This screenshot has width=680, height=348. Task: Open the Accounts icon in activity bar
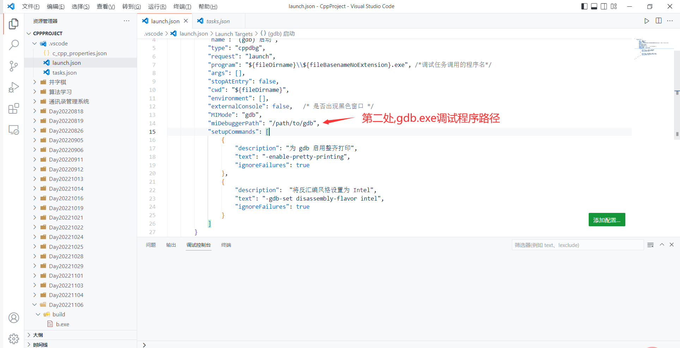13,318
